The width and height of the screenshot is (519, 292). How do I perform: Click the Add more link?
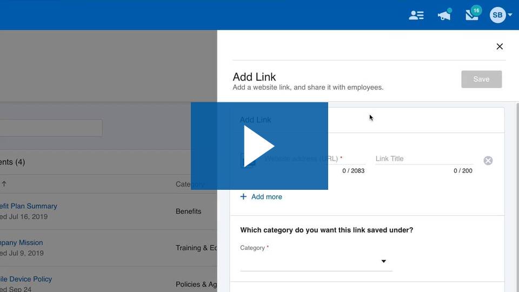point(267,197)
